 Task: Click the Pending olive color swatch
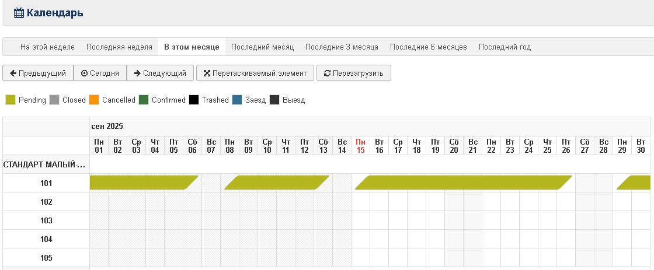coord(11,100)
